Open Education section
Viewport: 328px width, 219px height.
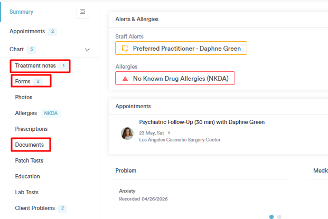pyautogui.click(x=27, y=176)
